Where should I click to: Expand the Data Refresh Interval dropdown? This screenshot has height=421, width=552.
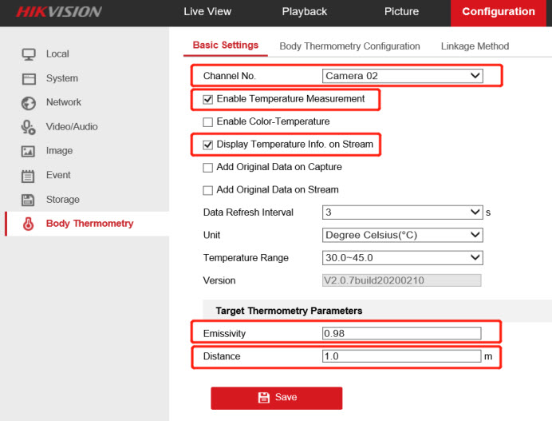click(x=403, y=212)
